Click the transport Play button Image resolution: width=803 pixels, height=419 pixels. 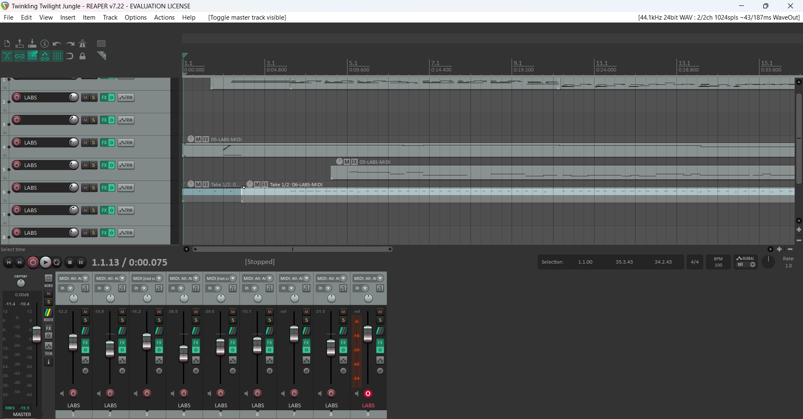(45, 262)
